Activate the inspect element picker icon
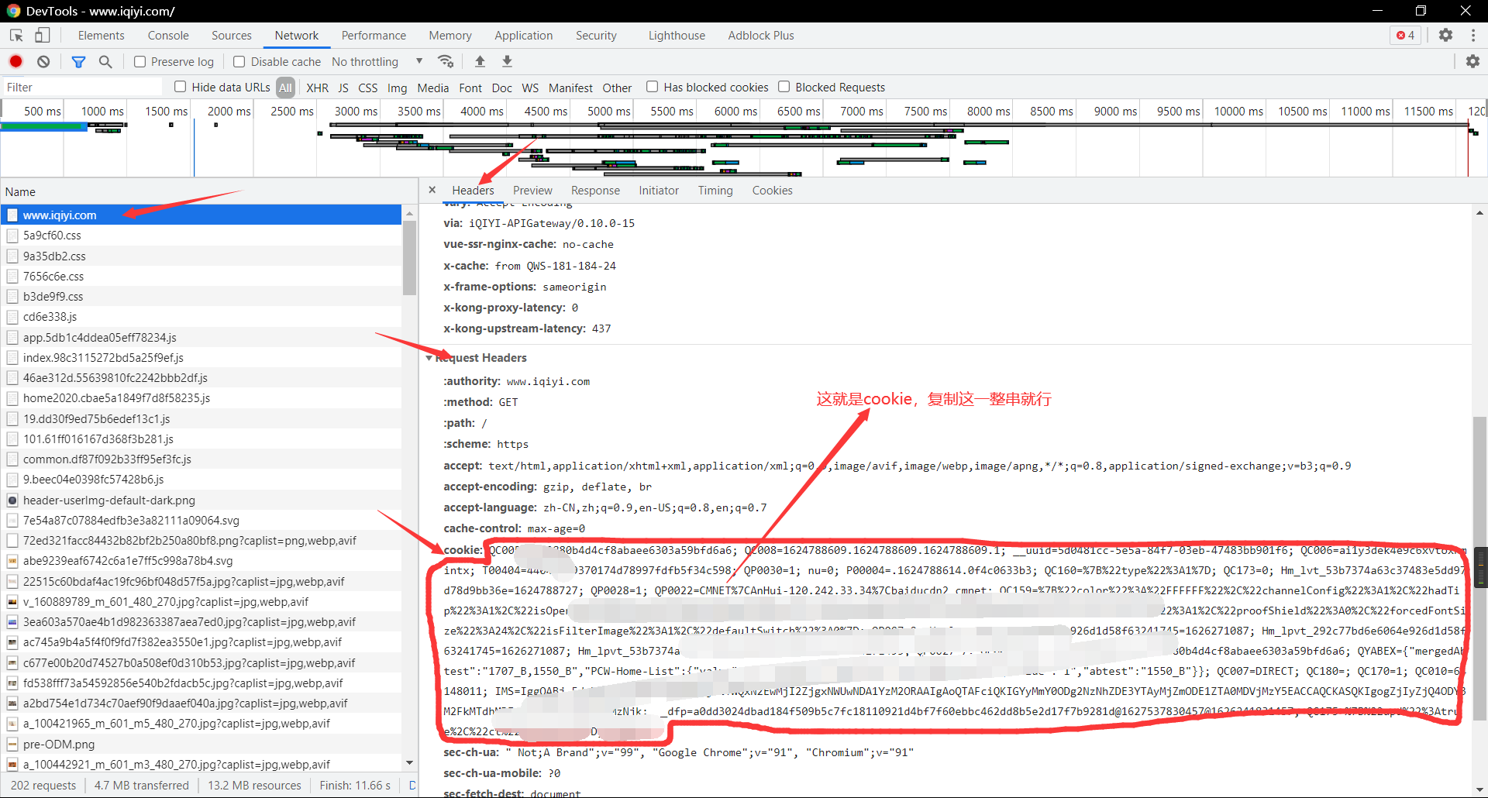 (16, 35)
